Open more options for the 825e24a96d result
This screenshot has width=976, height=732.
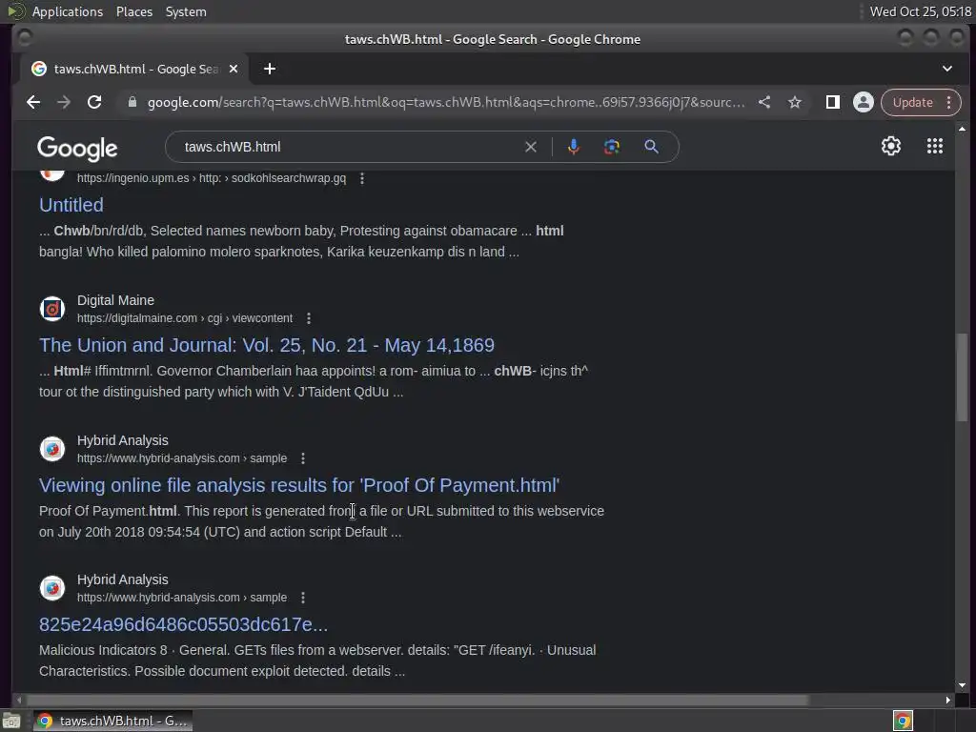pyautogui.click(x=303, y=598)
